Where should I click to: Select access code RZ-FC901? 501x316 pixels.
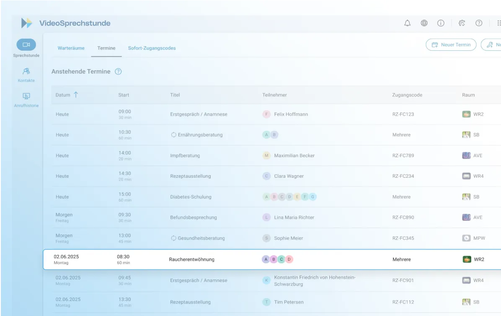403,280
